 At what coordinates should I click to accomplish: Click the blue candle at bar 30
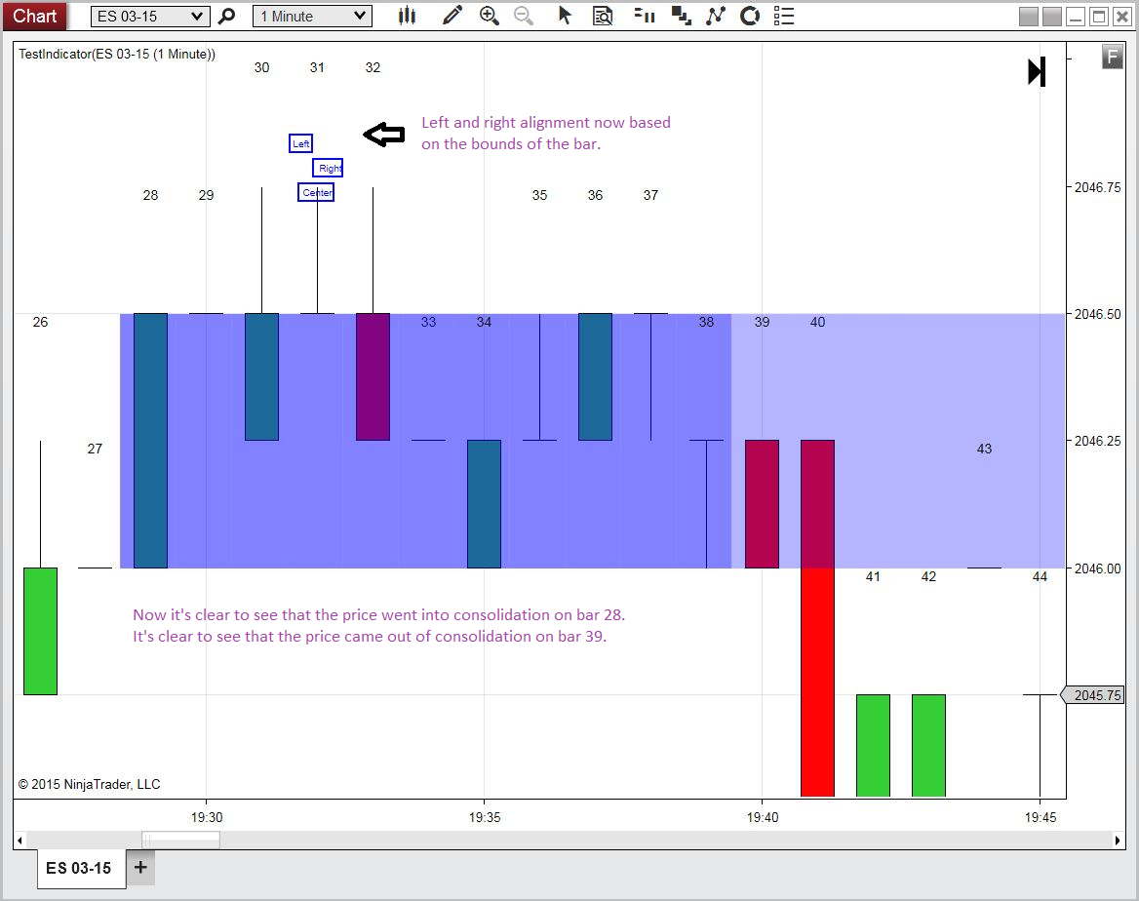coord(261,377)
